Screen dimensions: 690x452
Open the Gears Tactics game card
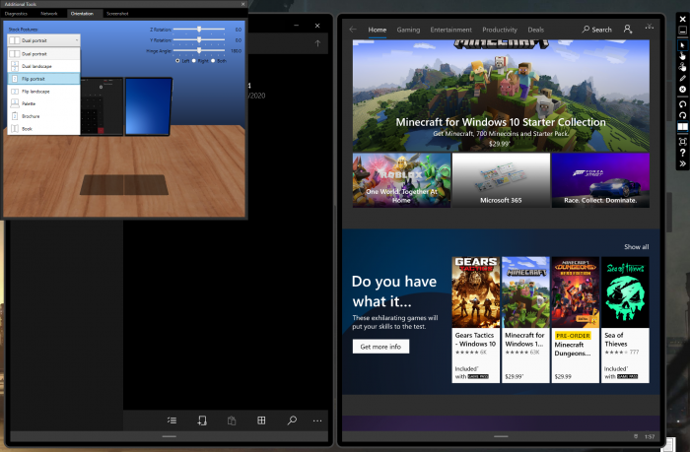coord(476,320)
